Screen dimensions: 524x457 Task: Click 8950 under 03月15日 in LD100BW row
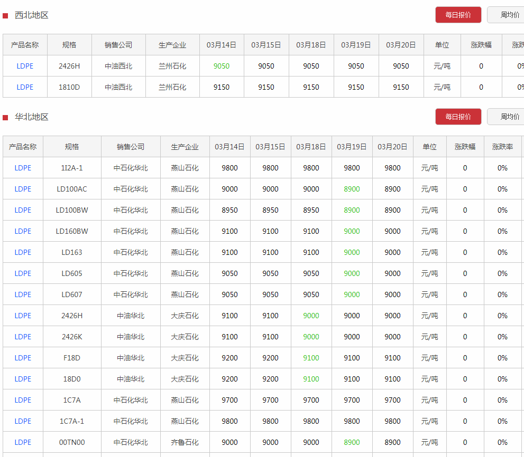(270, 210)
